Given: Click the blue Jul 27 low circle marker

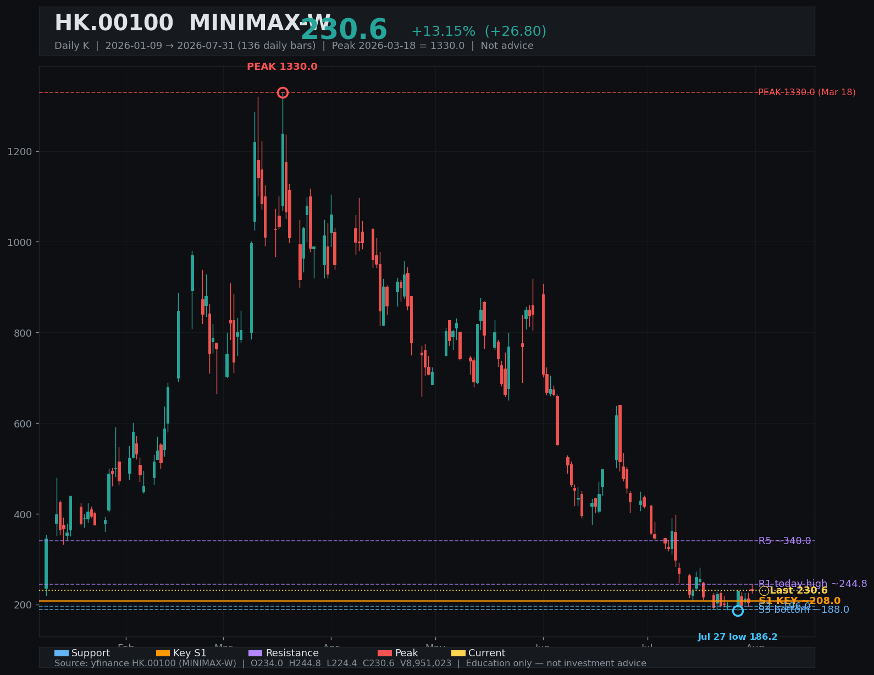Looking at the screenshot, I should click(738, 611).
